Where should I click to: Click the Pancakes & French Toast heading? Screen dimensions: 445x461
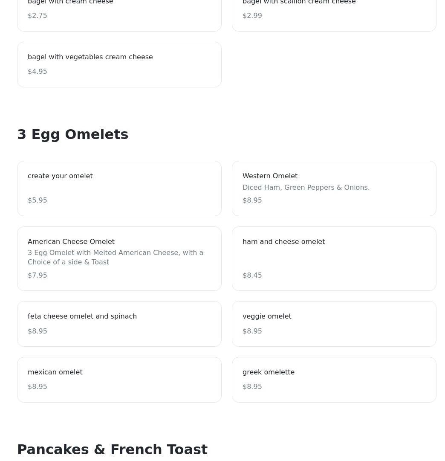click(112, 449)
